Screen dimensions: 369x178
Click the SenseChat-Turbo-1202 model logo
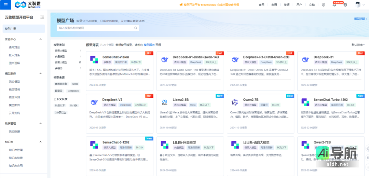[305, 102]
